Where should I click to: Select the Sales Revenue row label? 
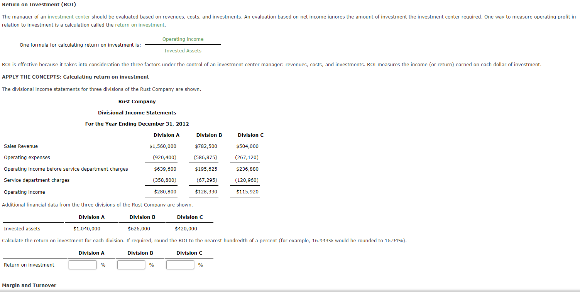coord(20,146)
